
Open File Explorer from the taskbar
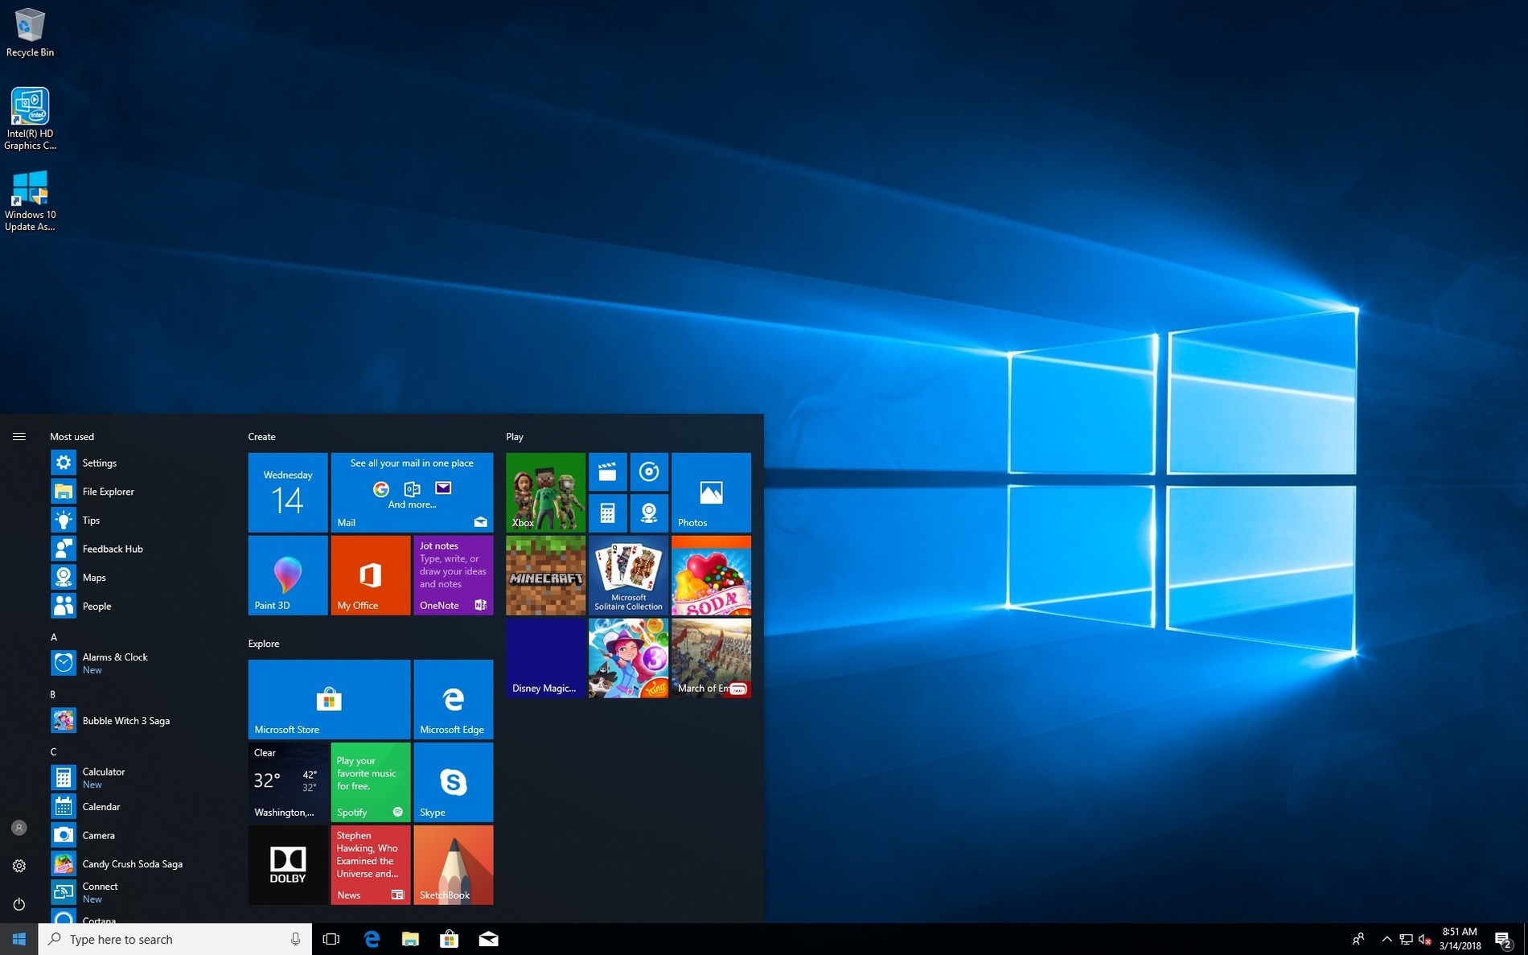[x=410, y=939]
